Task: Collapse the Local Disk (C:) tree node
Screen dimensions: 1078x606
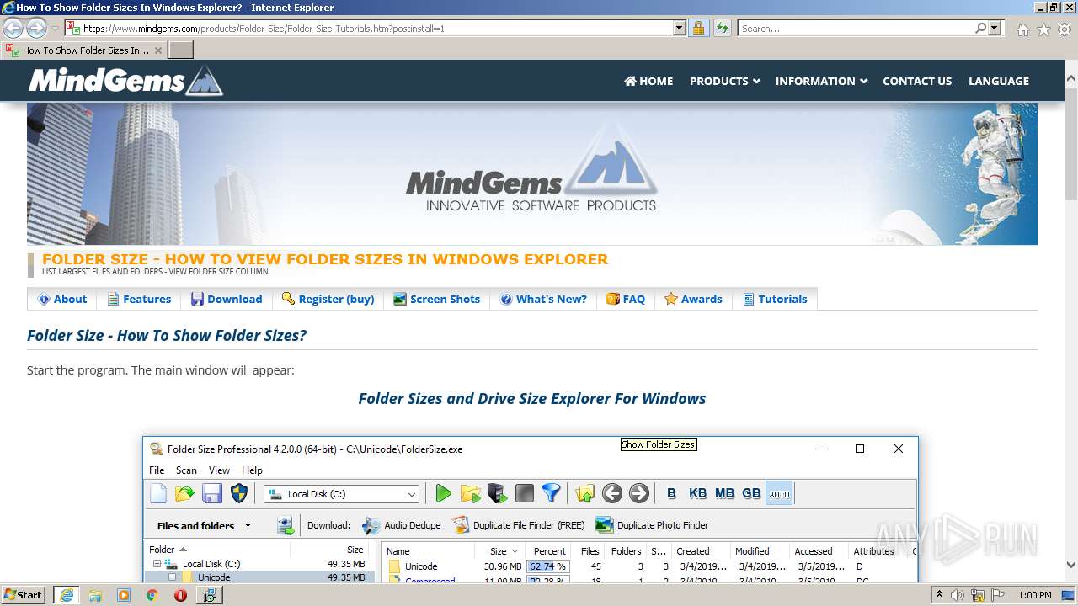Action: 157,564
